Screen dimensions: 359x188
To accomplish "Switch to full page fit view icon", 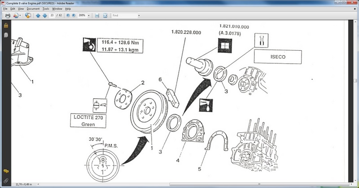I will [x=105, y=15].
